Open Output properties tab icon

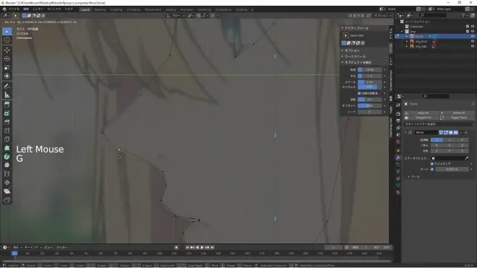[398, 121]
